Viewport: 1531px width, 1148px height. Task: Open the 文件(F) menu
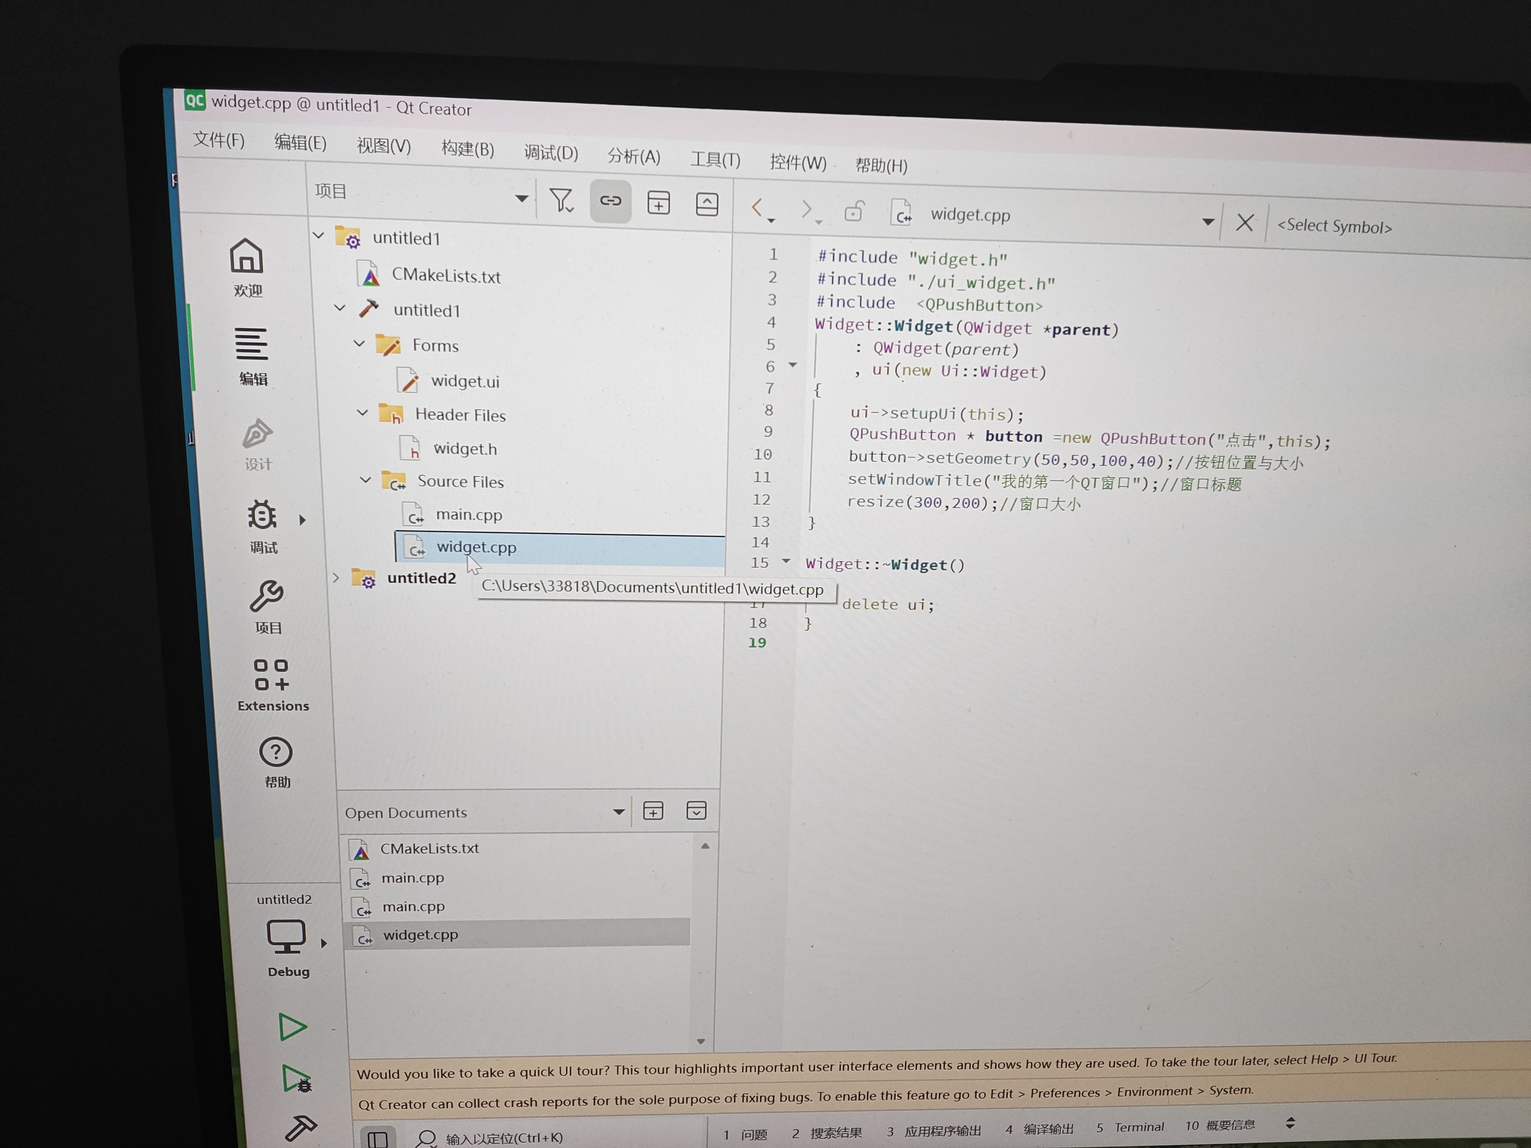pyautogui.click(x=219, y=140)
